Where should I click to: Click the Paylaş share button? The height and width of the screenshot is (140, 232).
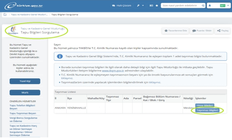pyautogui.click(x=223, y=31)
